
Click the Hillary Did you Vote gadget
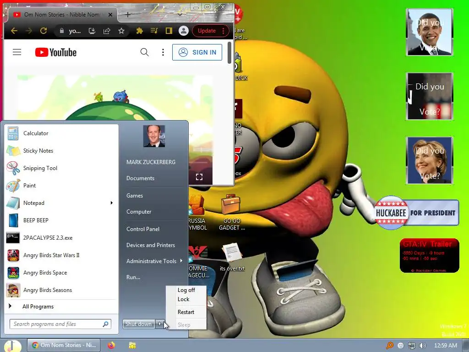[x=430, y=160]
